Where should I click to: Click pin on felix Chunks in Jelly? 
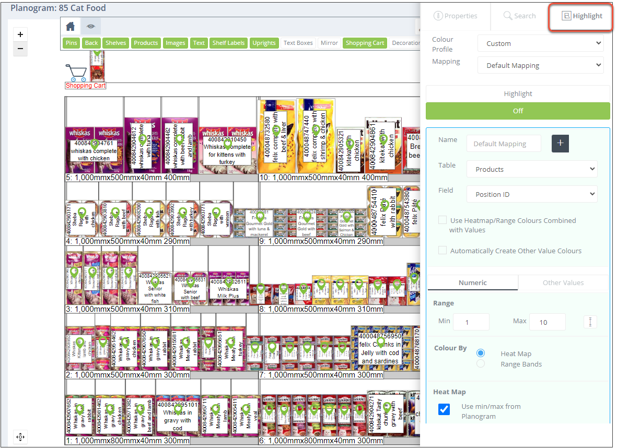(x=380, y=341)
